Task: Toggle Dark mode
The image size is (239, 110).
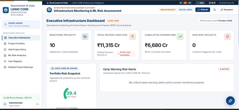Action: tap(200, 3)
